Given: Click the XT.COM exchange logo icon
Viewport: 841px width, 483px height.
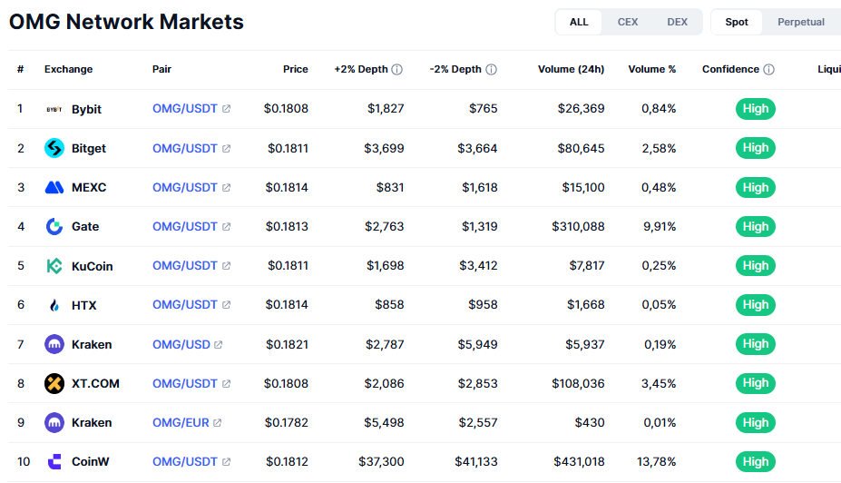Looking at the screenshot, I should (54, 383).
